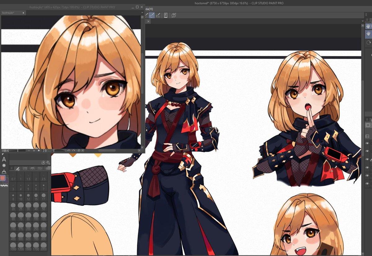This screenshot has width=372, height=256.
Task: Click the clock icon above the brush size panel
Action: (x=43, y=163)
